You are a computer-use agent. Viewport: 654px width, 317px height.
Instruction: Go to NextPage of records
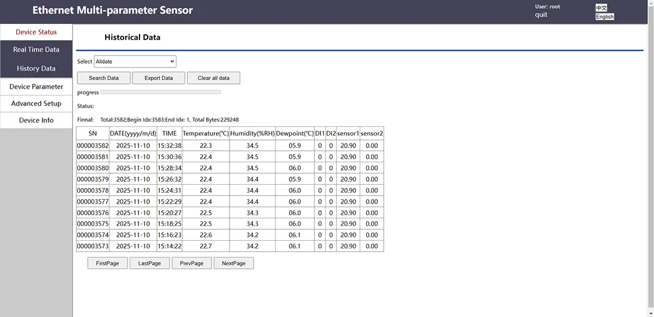(x=233, y=263)
